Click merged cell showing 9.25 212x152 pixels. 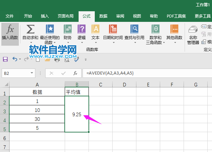coord(77,114)
